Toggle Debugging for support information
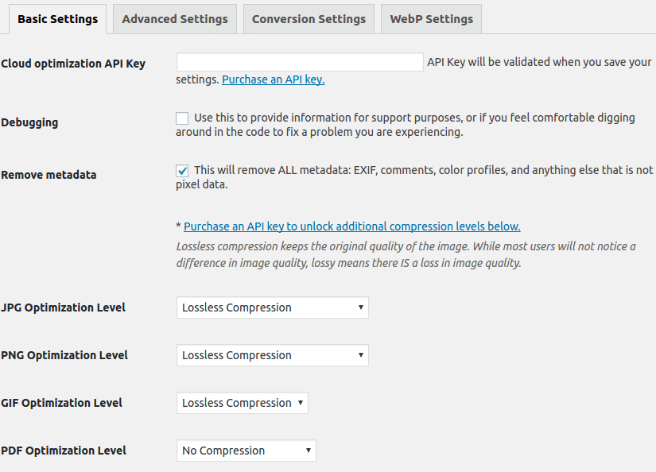Viewport: 656px width, 472px height. (181, 118)
